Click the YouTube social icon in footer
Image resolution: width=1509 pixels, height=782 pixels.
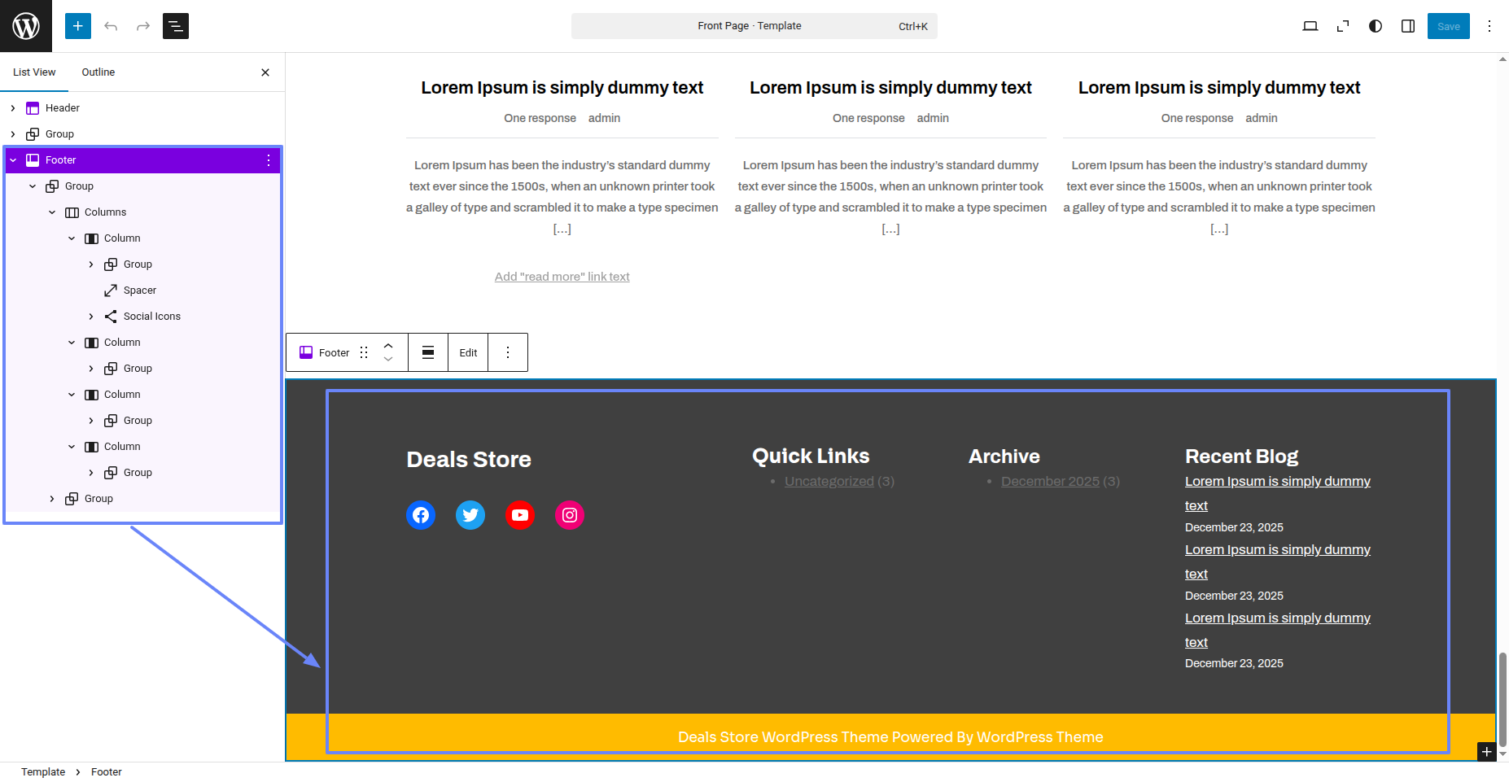(x=520, y=515)
